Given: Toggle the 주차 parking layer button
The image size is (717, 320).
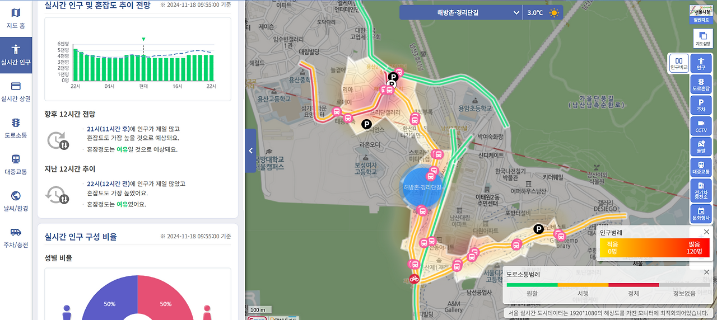Looking at the screenshot, I should tap(701, 104).
